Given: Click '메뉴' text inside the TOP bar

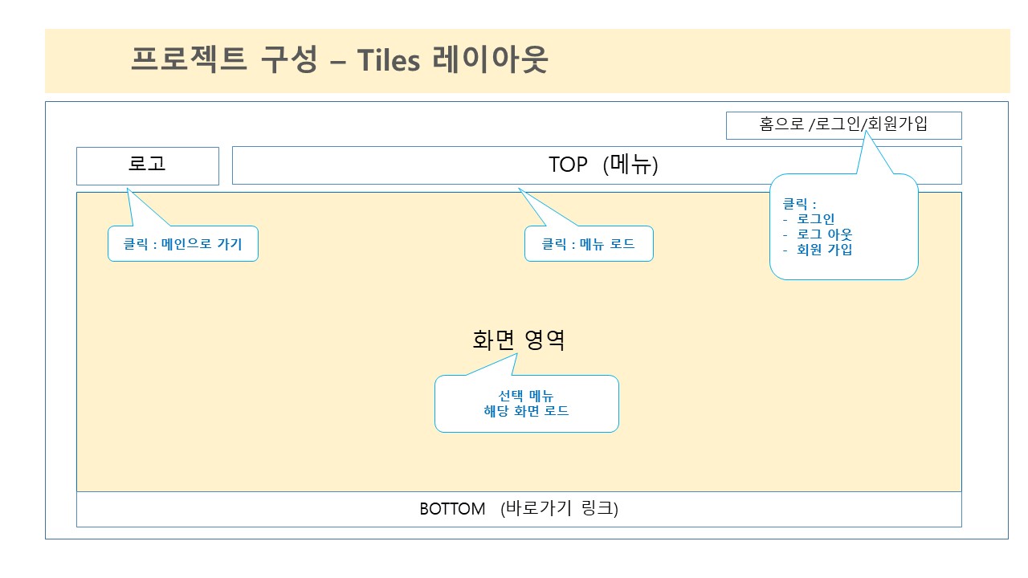Looking at the screenshot, I should coord(633,165).
